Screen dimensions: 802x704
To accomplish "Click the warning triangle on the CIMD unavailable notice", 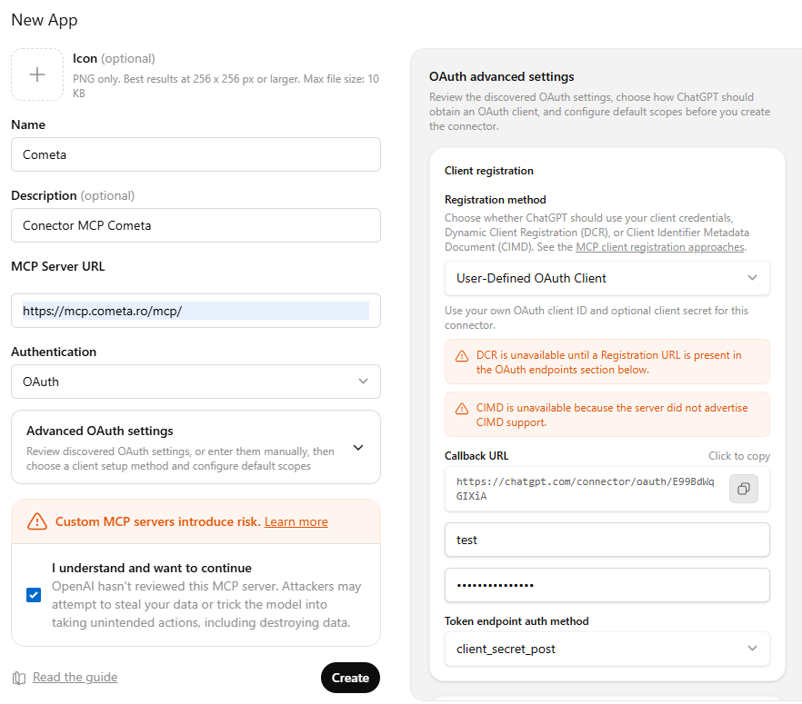I will click(462, 408).
